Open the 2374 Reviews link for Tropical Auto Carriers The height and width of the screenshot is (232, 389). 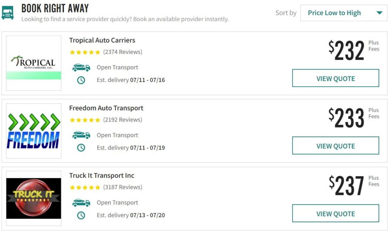[122, 52]
